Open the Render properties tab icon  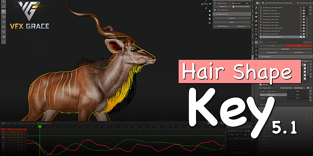[x=256, y=12]
